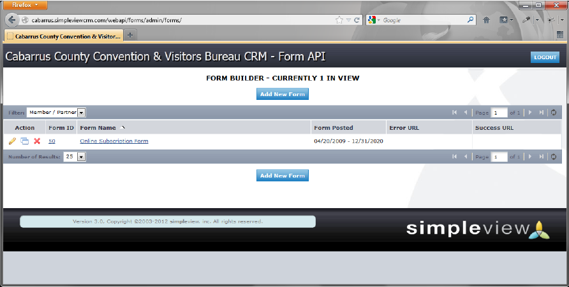The image size is (569, 287).
Task: Go to previous page in top pager
Action: click(x=465, y=113)
